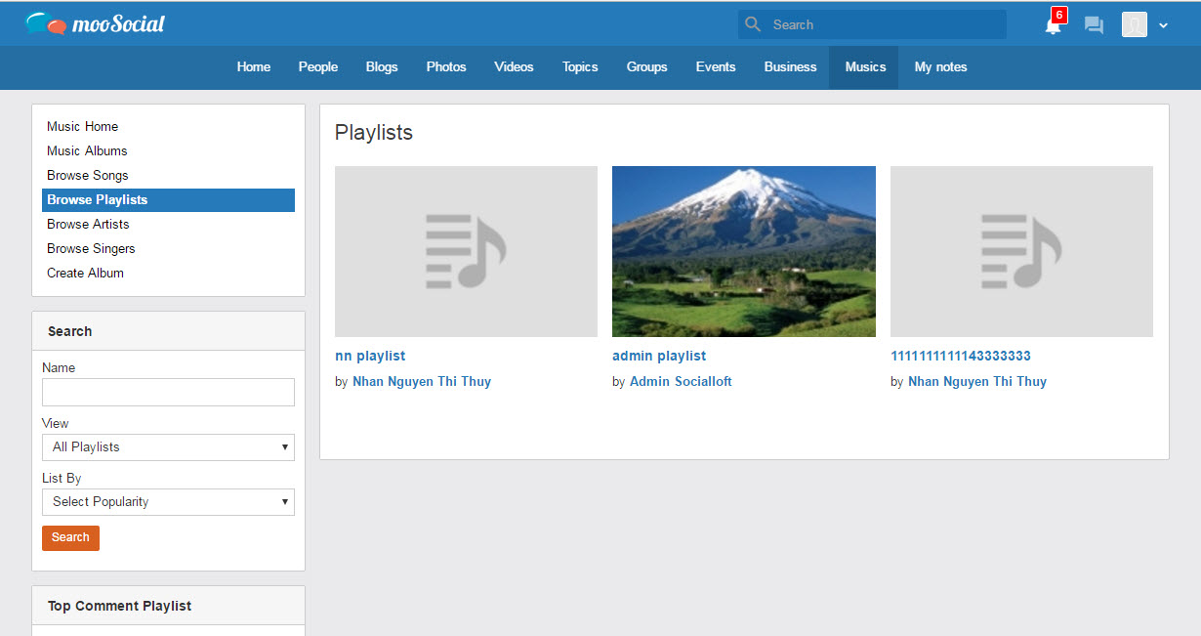
Task: Open the Select Popularity dropdown
Action: [168, 501]
